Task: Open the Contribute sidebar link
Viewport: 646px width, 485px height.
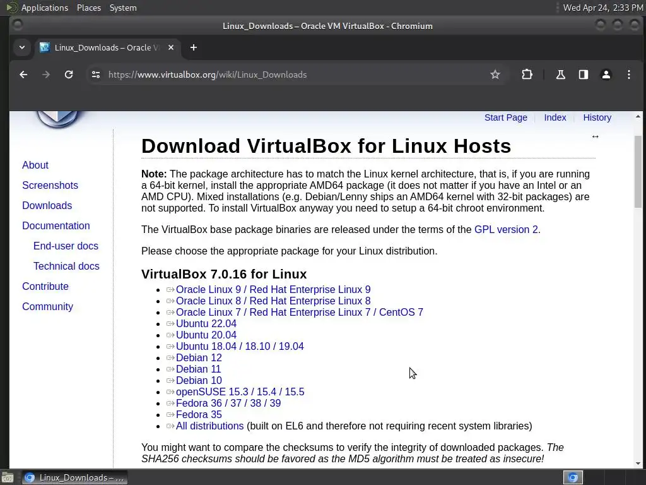Action: (45, 286)
